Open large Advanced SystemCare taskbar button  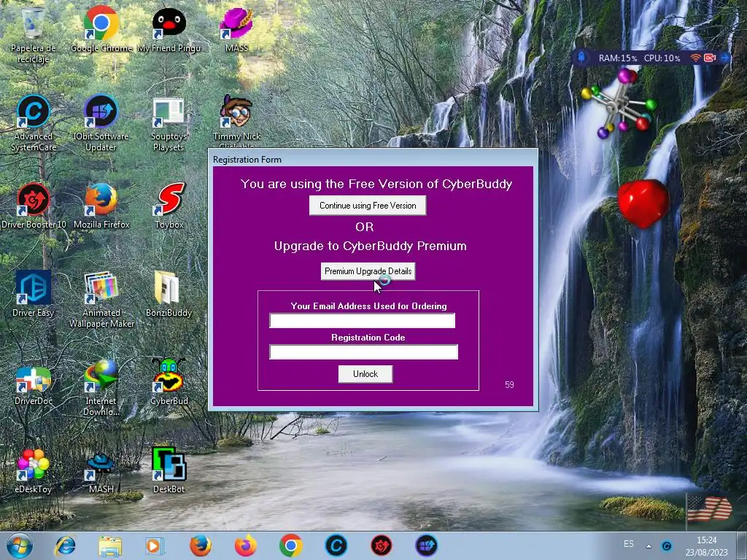pos(336,545)
